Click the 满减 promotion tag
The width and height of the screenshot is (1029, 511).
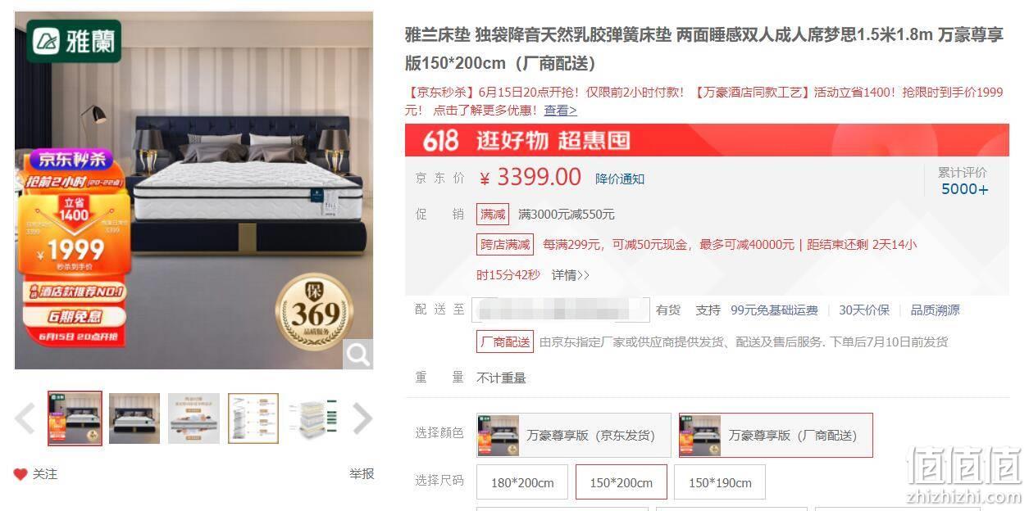pos(493,215)
